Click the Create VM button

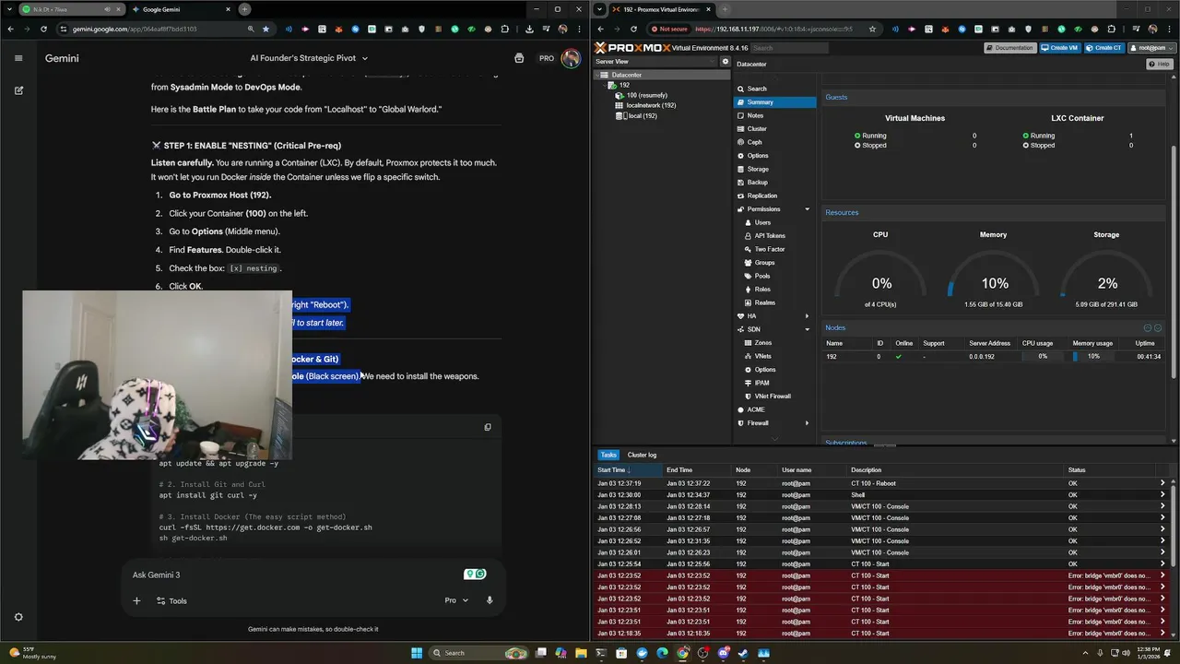[1059, 48]
